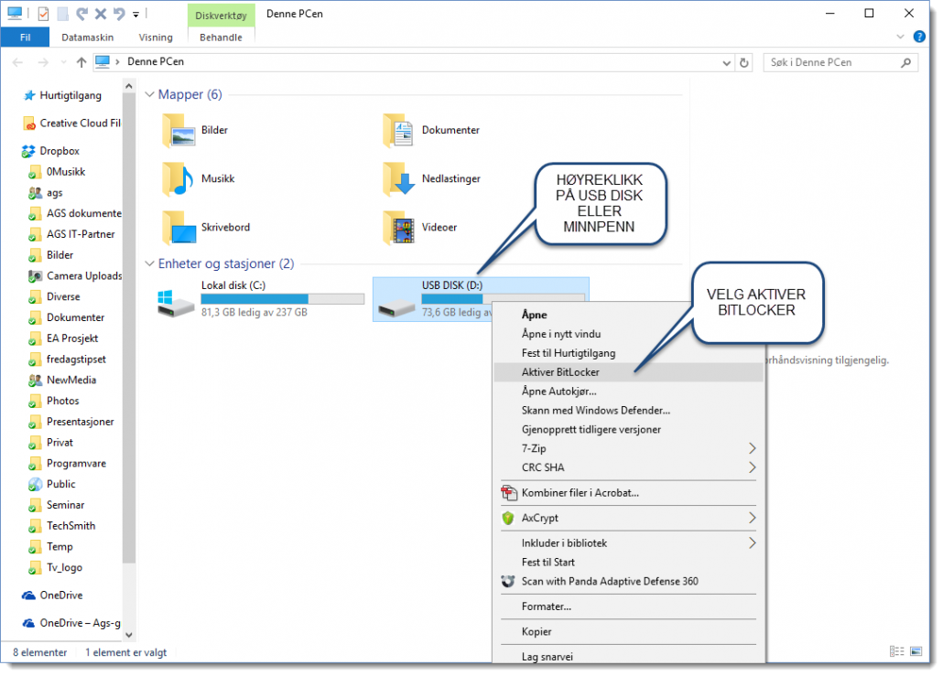Switch to the Visning tab

click(x=155, y=37)
